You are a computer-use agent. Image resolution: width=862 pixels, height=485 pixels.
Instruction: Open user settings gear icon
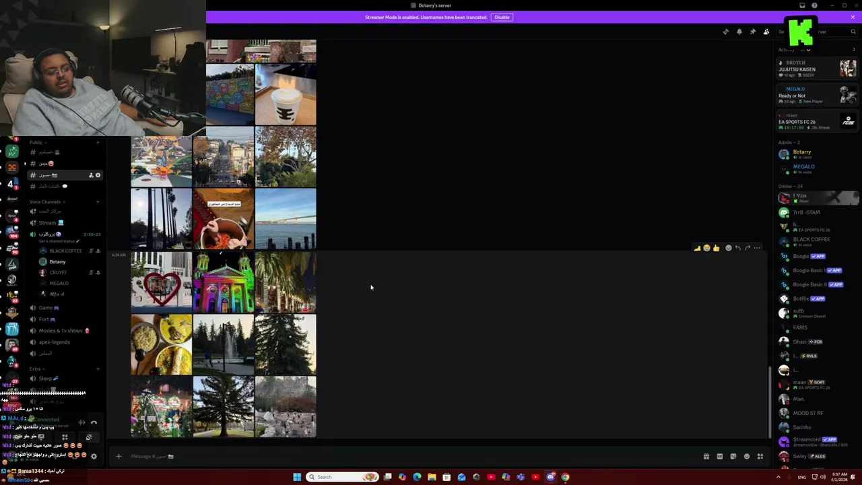pyautogui.click(x=94, y=456)
